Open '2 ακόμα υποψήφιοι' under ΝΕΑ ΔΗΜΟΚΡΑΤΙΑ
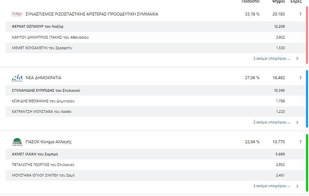 (x=272, y=122)
